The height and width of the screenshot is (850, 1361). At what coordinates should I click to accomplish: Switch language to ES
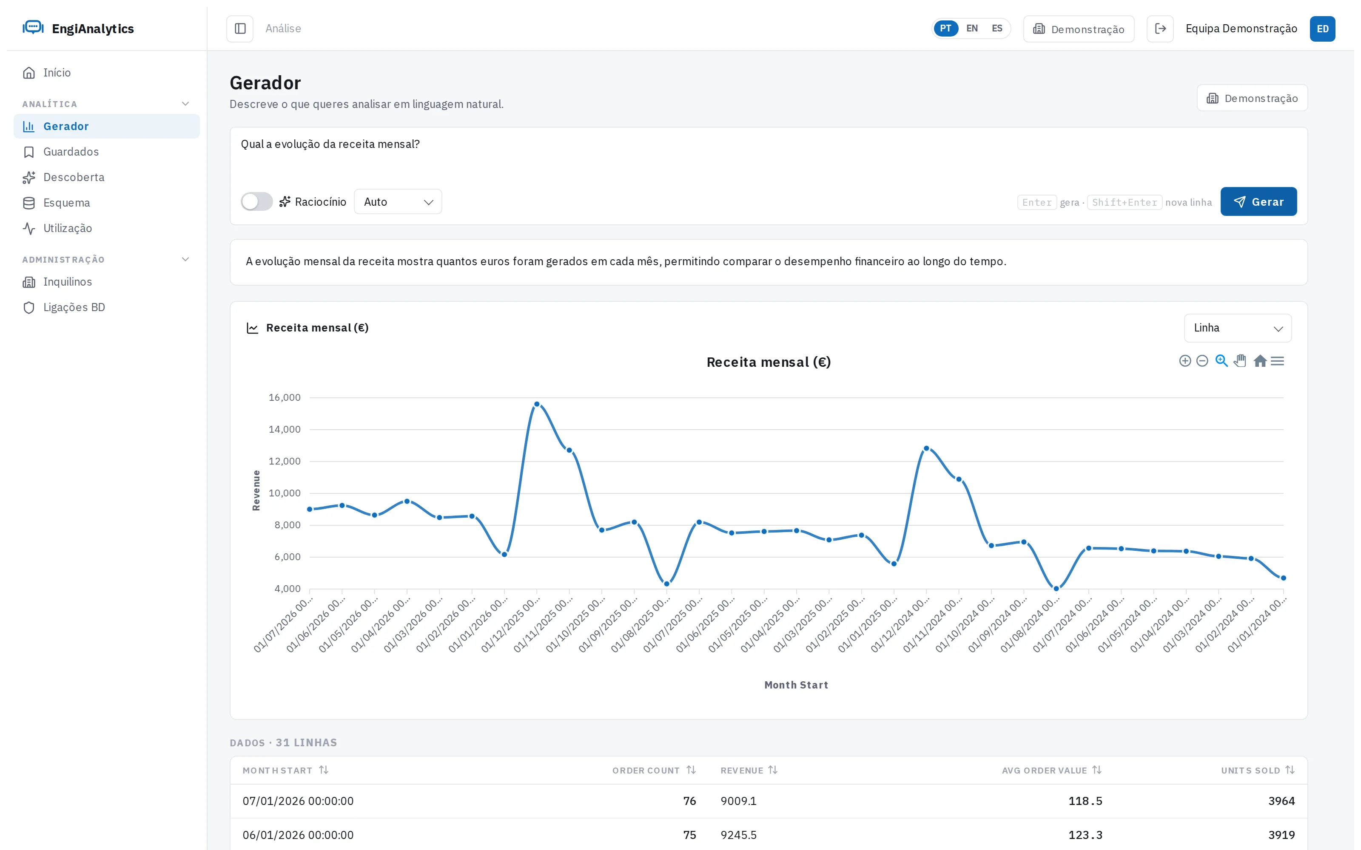tap(997, 28)
